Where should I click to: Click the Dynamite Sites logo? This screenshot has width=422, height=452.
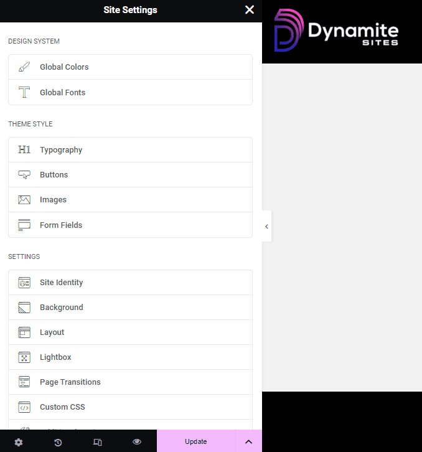click(336, 31)
